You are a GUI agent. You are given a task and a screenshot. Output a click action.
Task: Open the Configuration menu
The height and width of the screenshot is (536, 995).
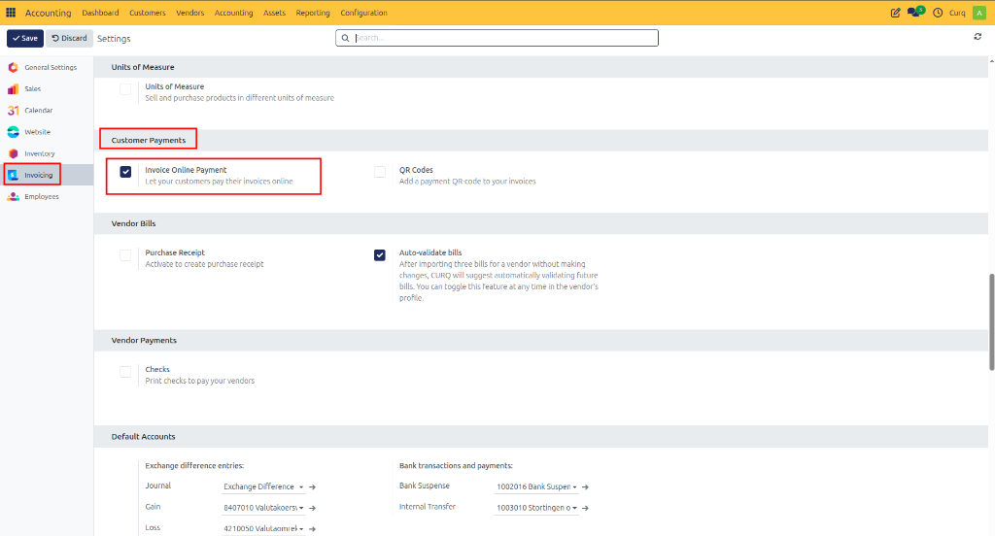(363, 13)
